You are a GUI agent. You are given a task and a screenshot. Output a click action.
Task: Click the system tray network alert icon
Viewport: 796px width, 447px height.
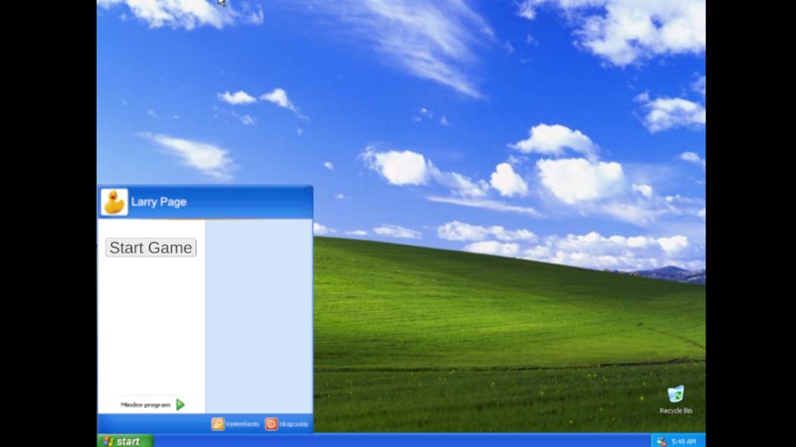(661, 441)
